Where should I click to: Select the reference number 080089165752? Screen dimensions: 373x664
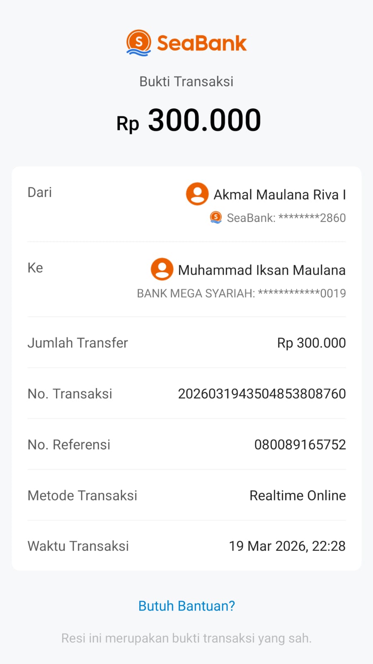300,445
